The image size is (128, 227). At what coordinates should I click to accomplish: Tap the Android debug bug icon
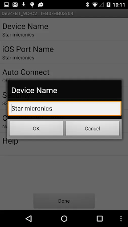point(32,5)
